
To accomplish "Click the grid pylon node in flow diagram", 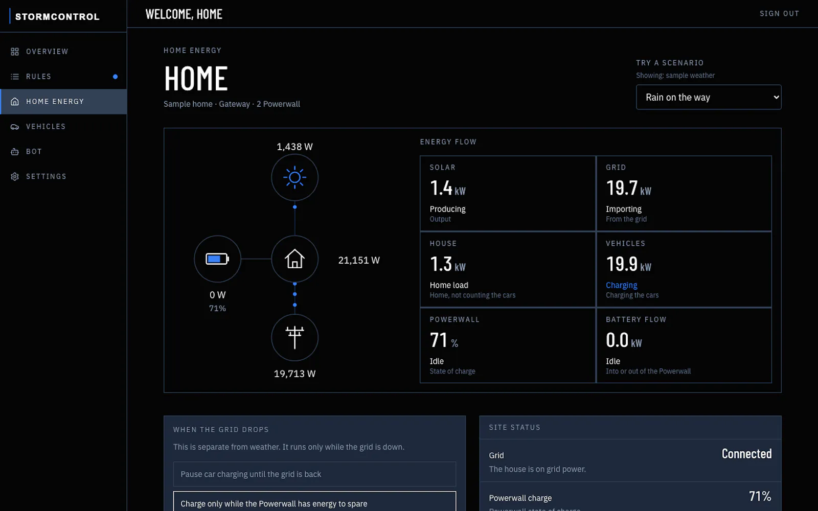I will pyautogui.click(x=294, y=338).
